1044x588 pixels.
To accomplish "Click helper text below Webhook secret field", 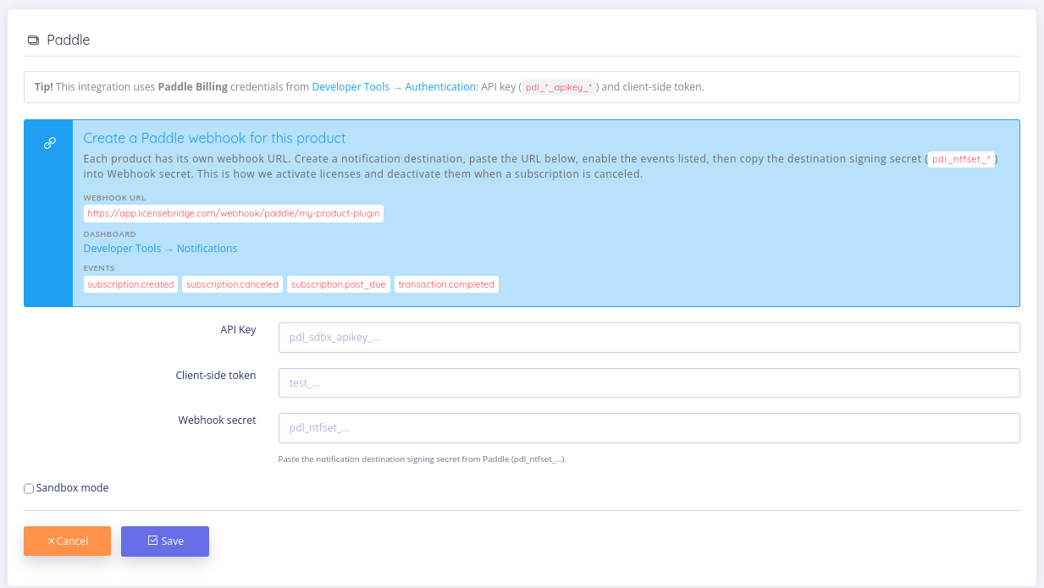I will pyautogui.click(x=422, y=459).
